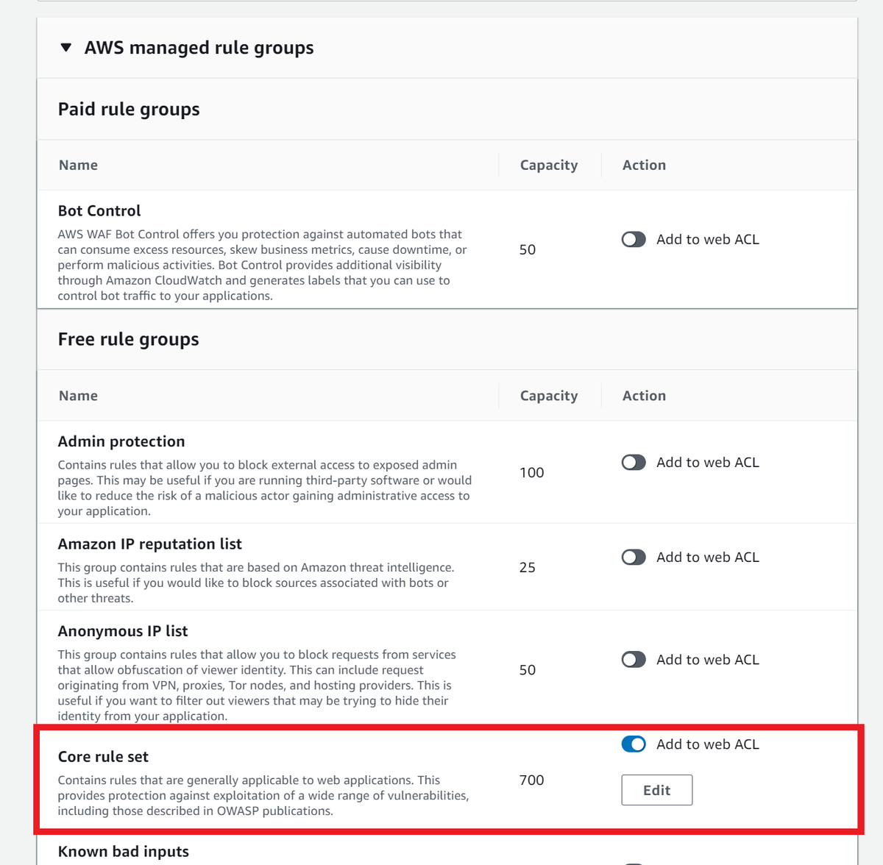Click Name column header in Free rule groups

78,396
